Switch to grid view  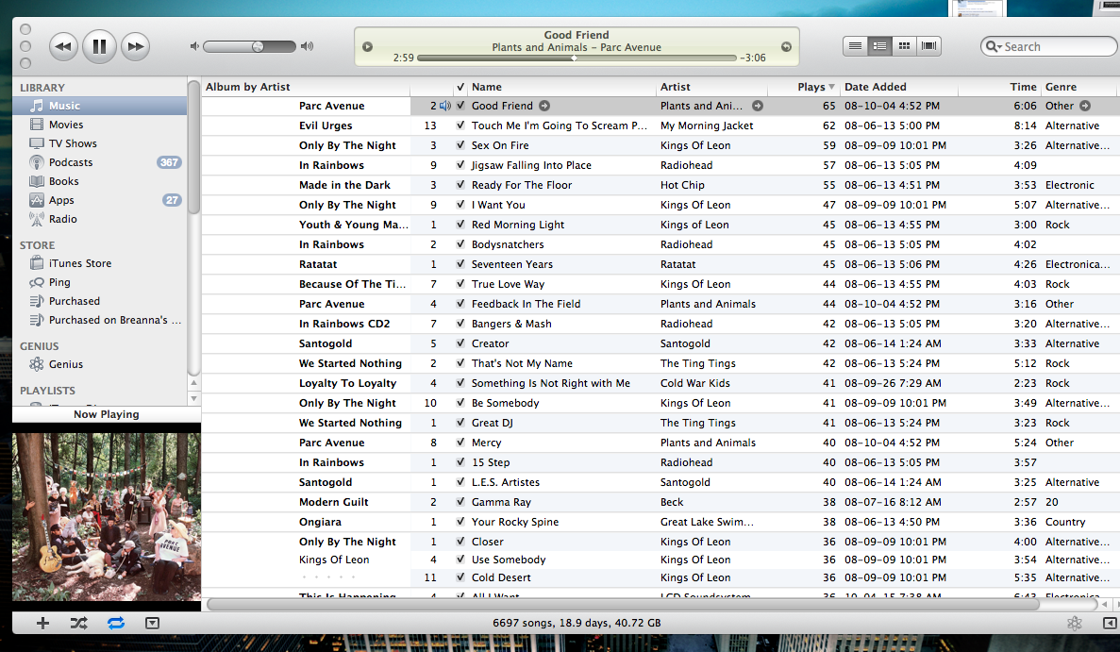904,46
